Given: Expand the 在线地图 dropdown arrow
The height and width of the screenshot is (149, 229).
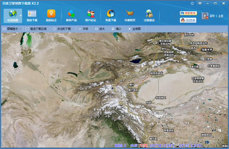Looking at the screenshot, I should (x=21, y=16).
